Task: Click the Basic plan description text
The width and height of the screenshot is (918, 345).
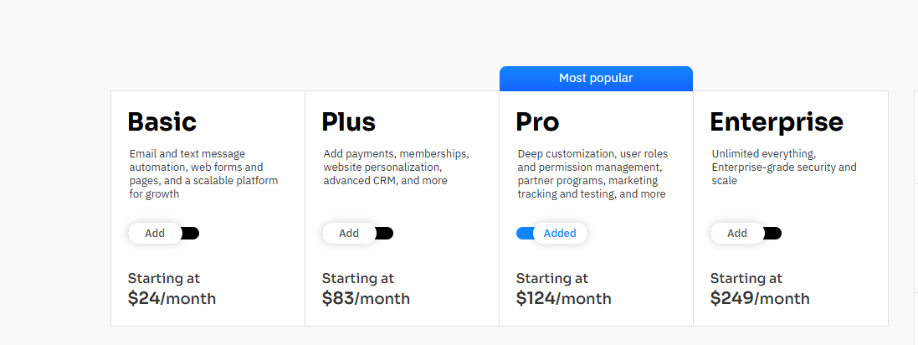Action: click(x=203, y=174)
